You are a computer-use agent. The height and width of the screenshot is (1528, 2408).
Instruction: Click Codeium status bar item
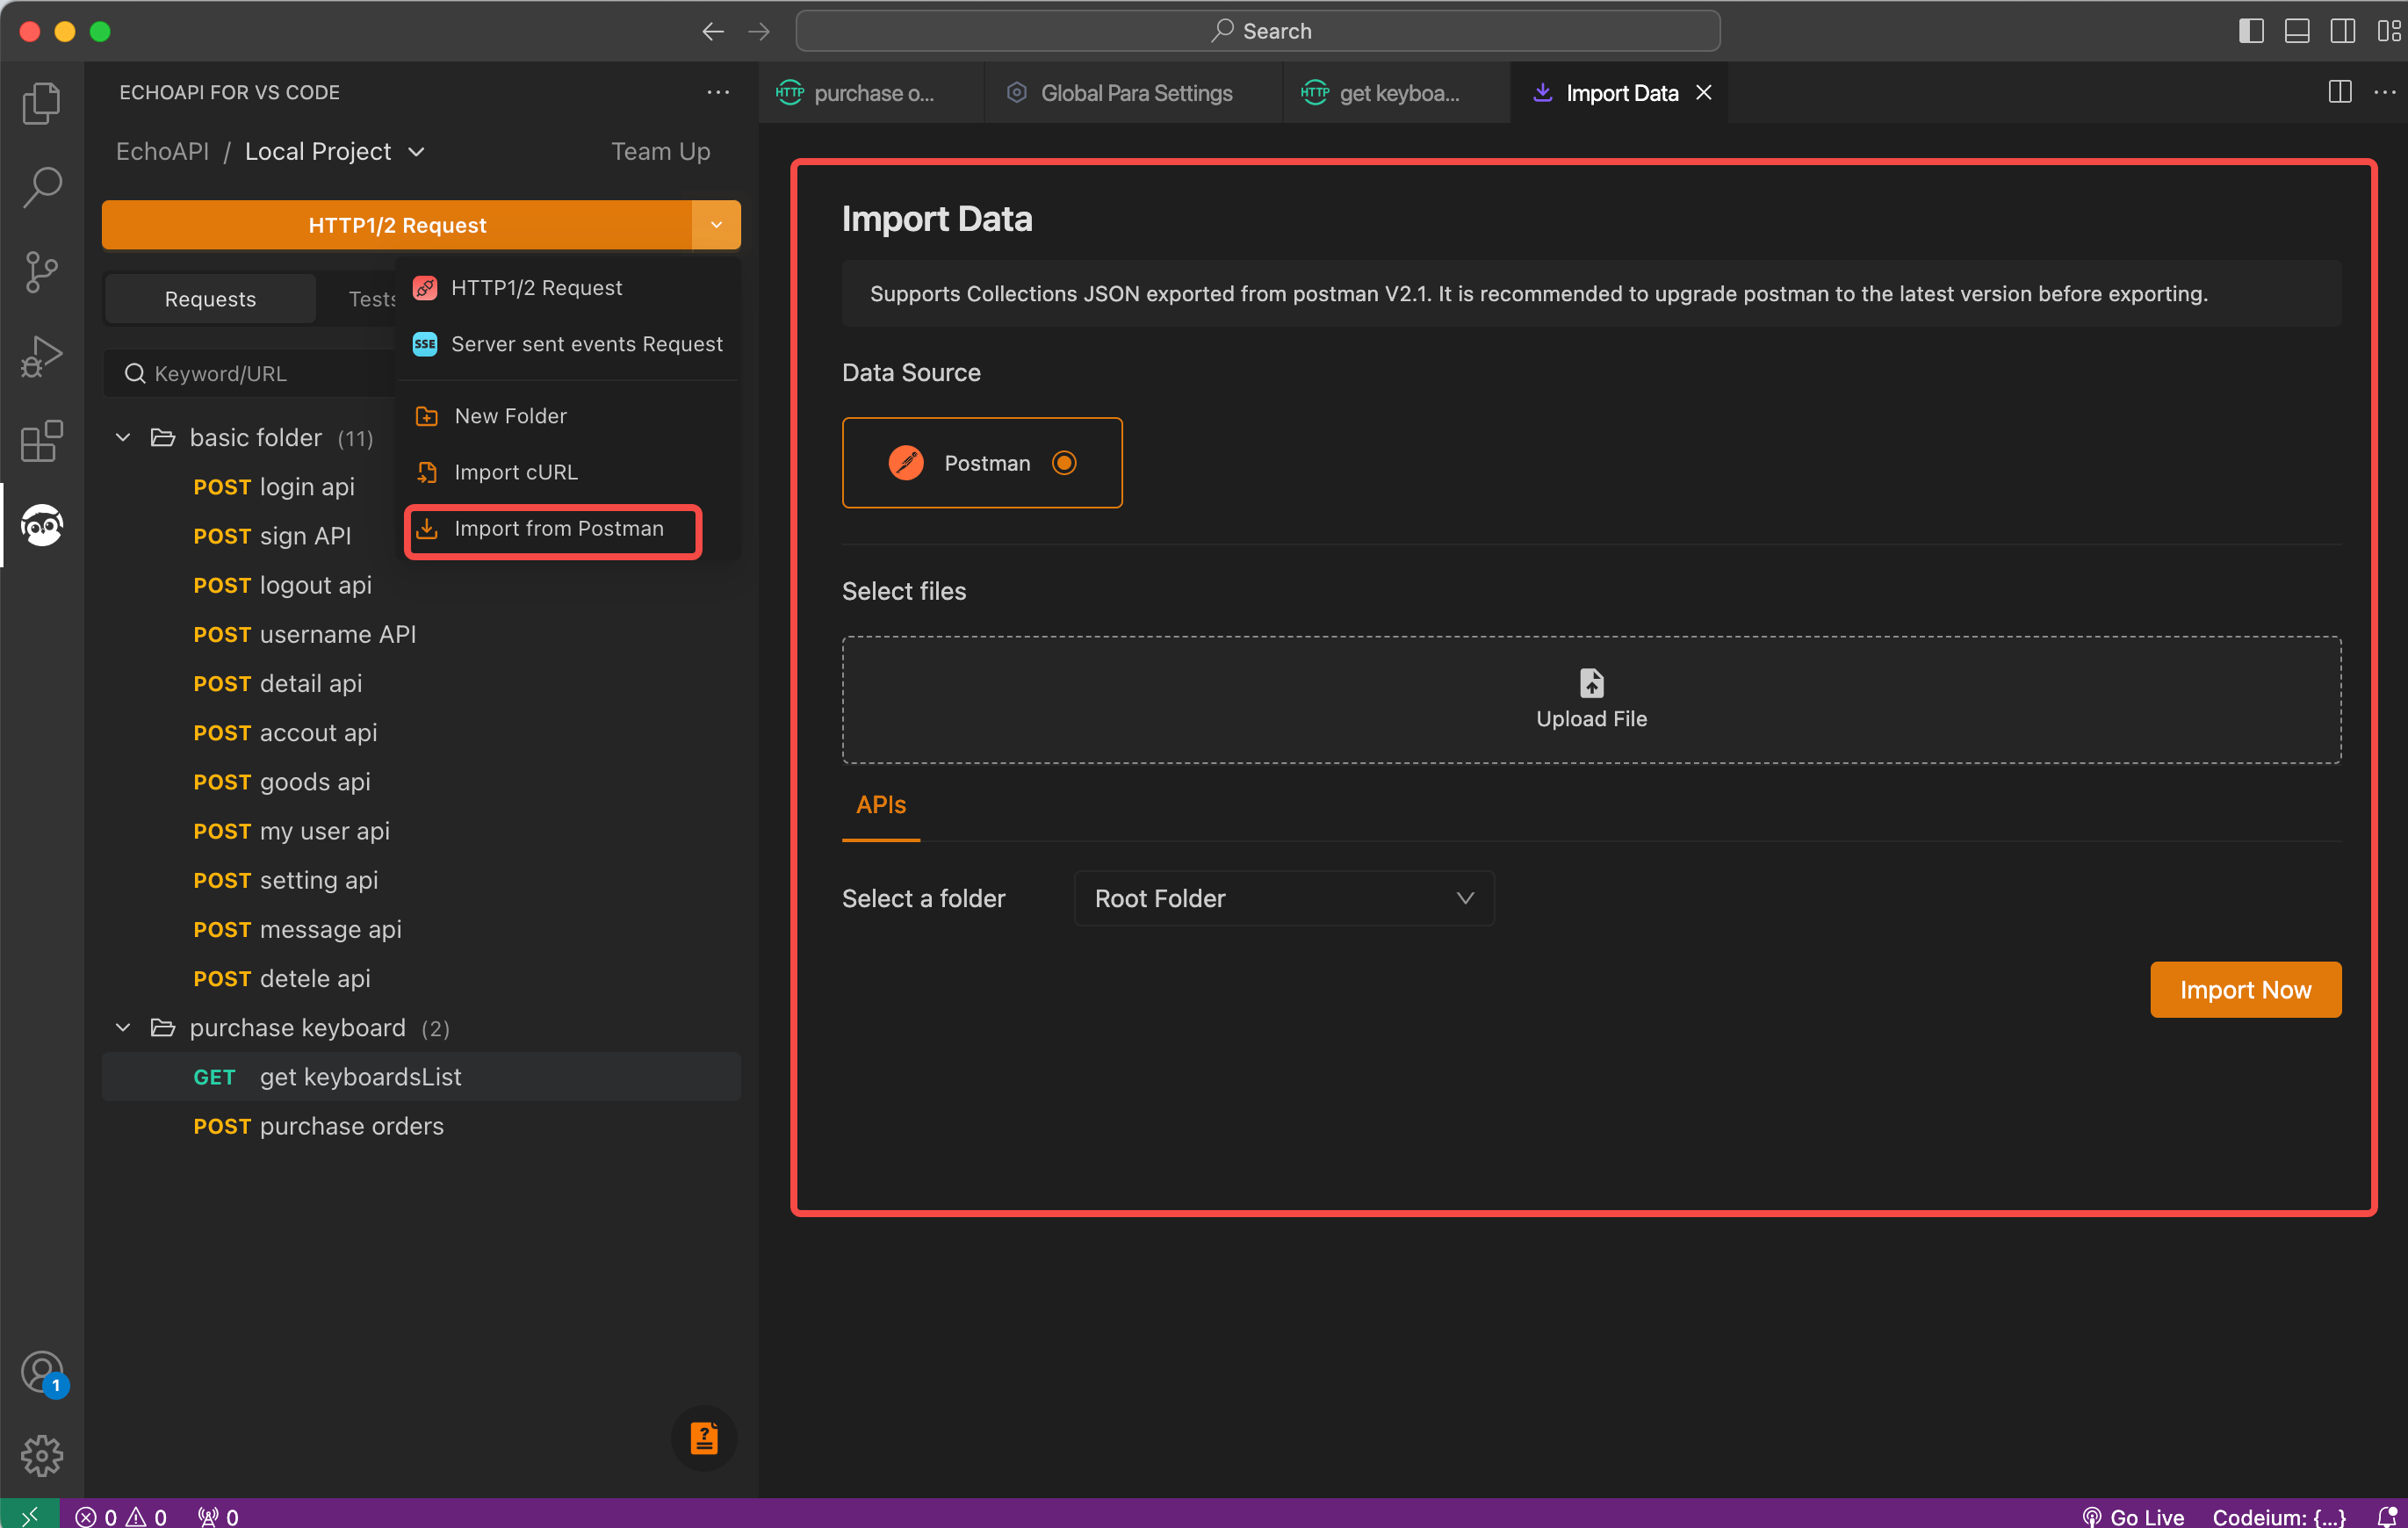(2279, 1516)
